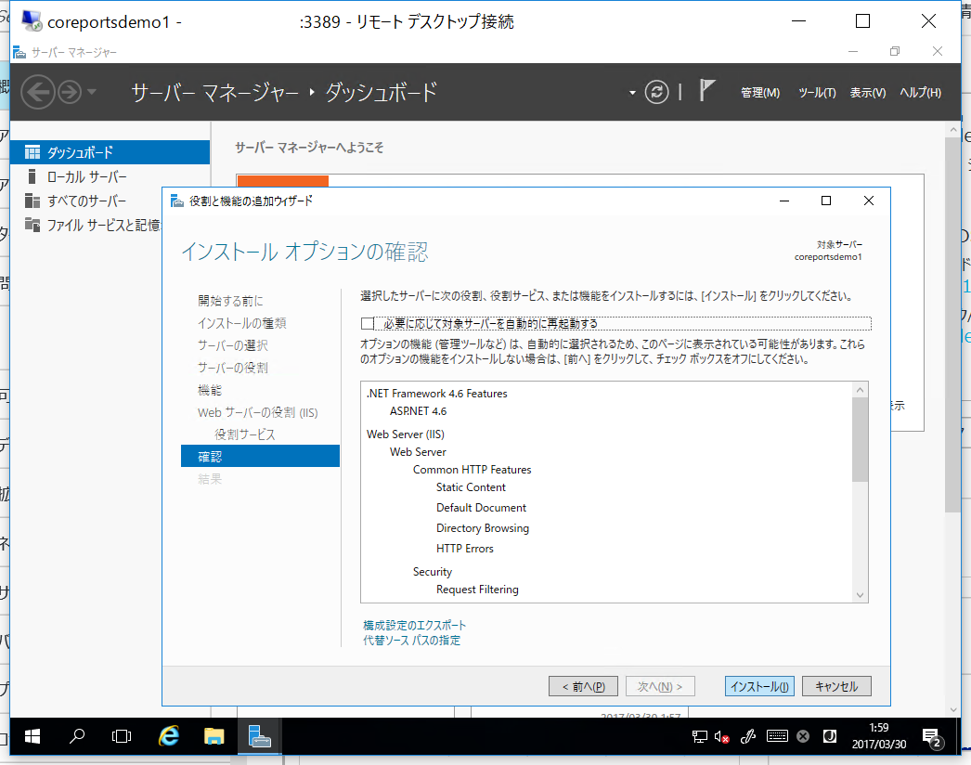971x765 pixels.
Task: Open the Windows Start menu
Action: [32, 736]
